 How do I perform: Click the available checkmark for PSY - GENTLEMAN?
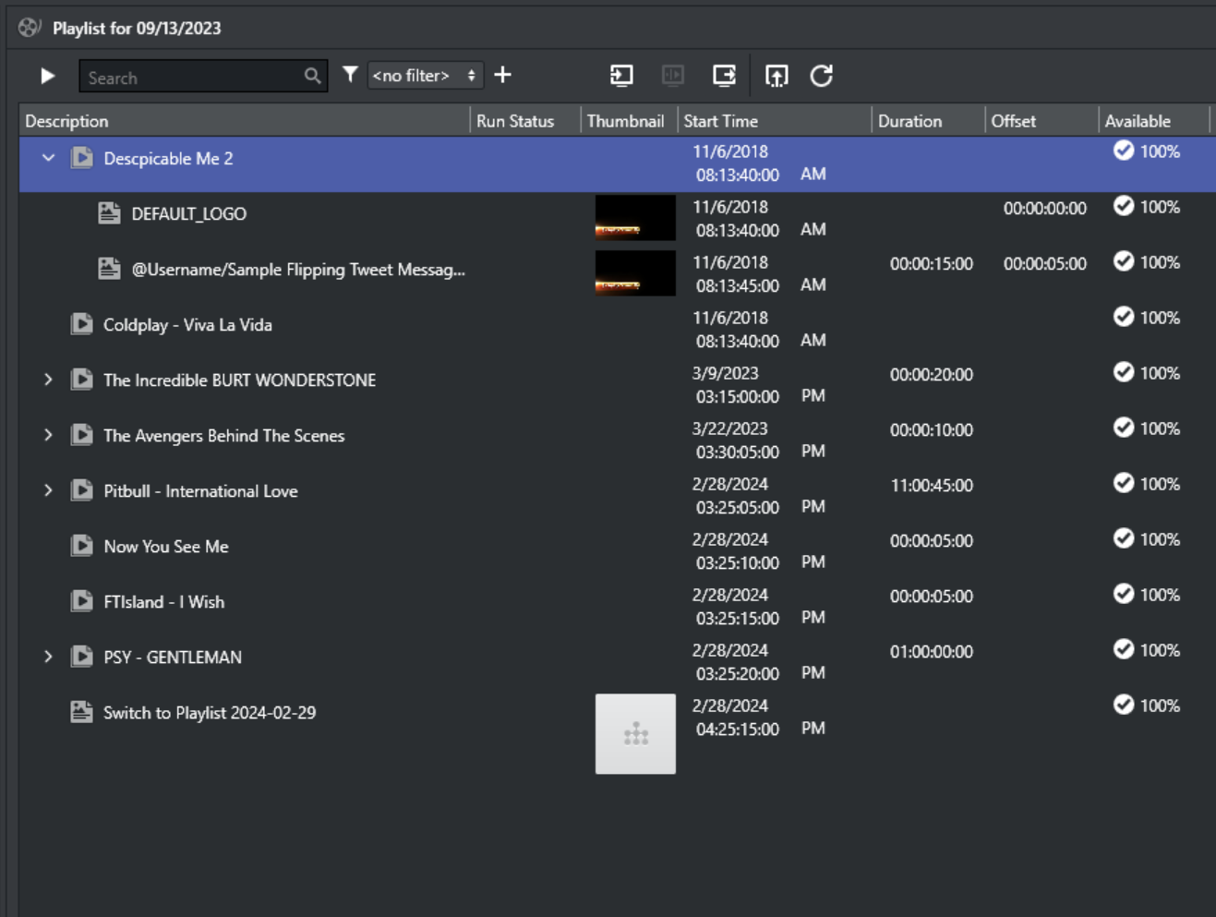coord(1123,649)
